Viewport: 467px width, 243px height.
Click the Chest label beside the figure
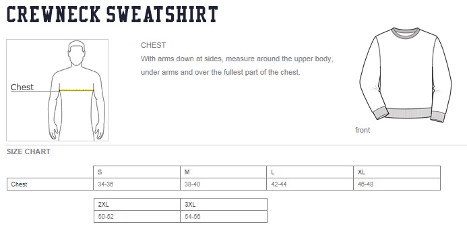(x=22, y=87)
